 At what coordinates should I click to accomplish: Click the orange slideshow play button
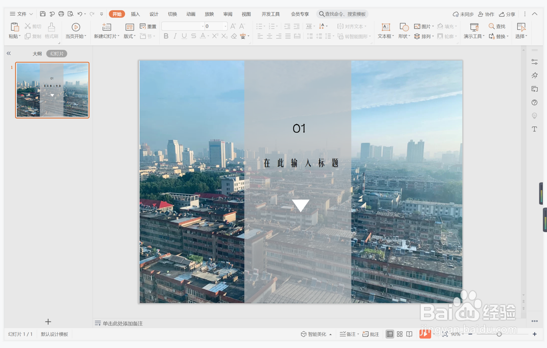(425, 334)
